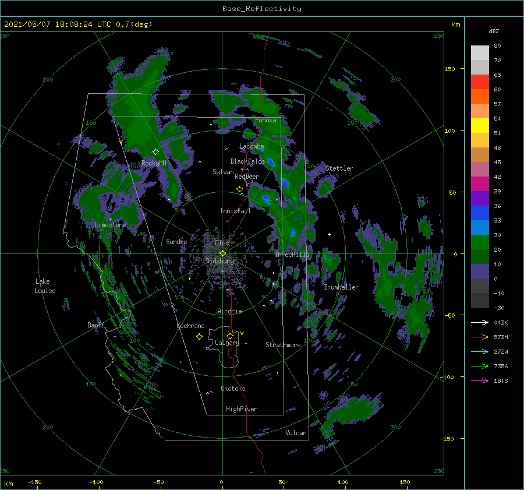Click the green 7356 arrow in legend
The width and height of the screenshot is (524, 490).
click(480, 366)
